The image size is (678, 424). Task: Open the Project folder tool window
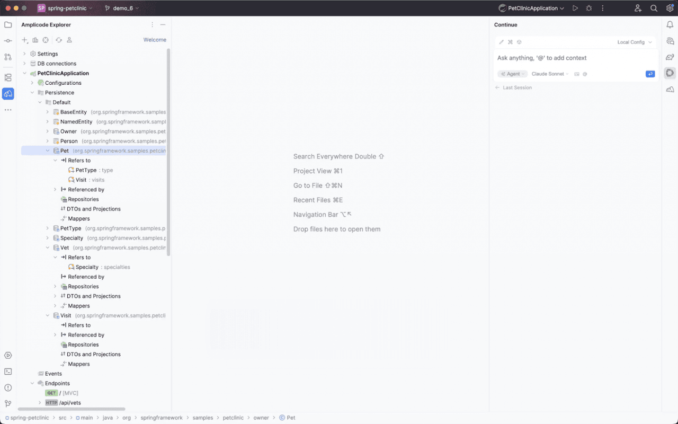coord(8,25)
